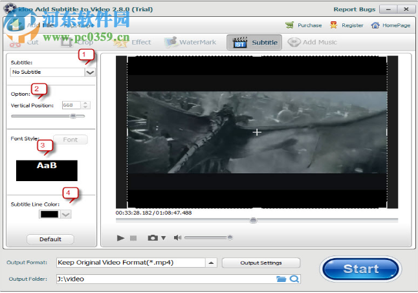Viewport: 418px width, 293px height.
Task: Click the Register medal icon
Action: tap(333, 25)
